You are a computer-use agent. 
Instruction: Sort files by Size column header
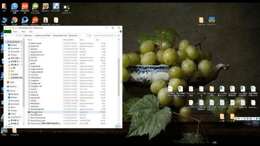tap(97, 40)
